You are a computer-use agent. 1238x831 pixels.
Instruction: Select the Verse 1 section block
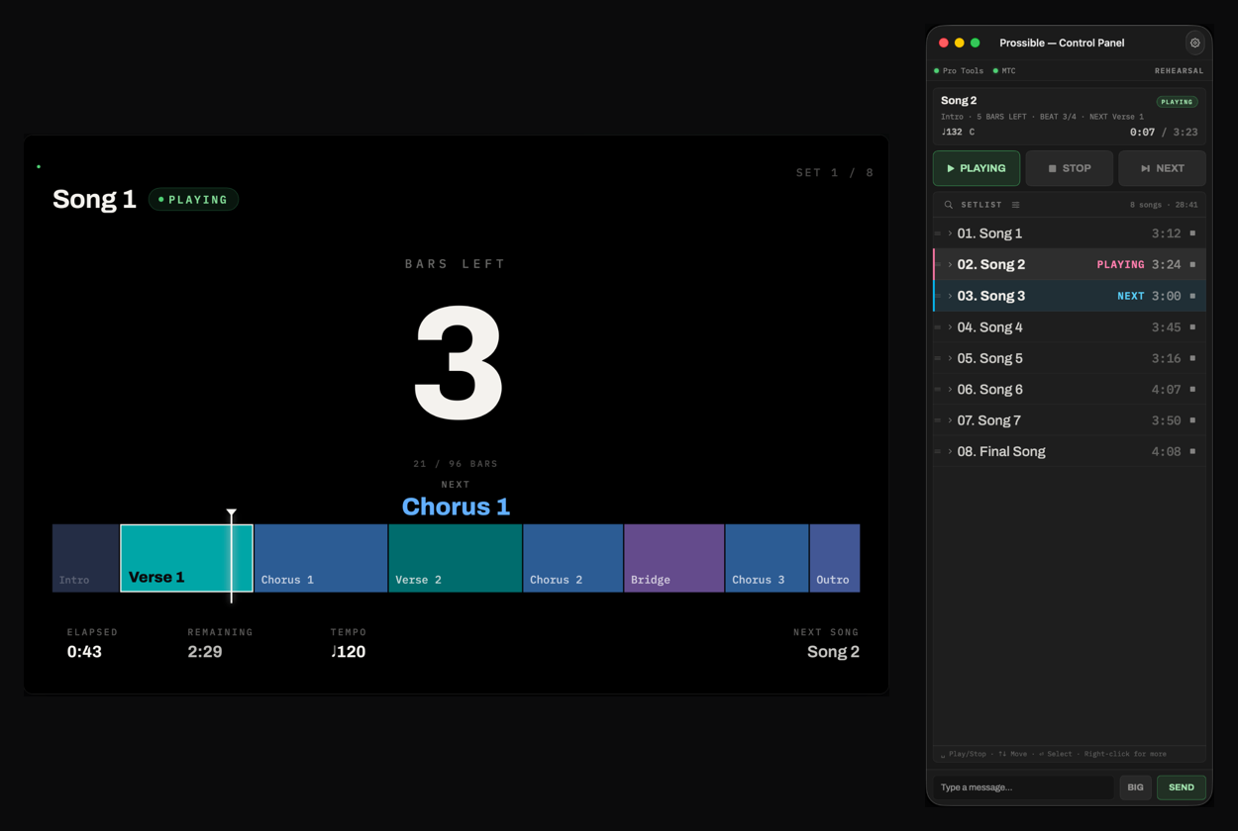tap(187, 558)
